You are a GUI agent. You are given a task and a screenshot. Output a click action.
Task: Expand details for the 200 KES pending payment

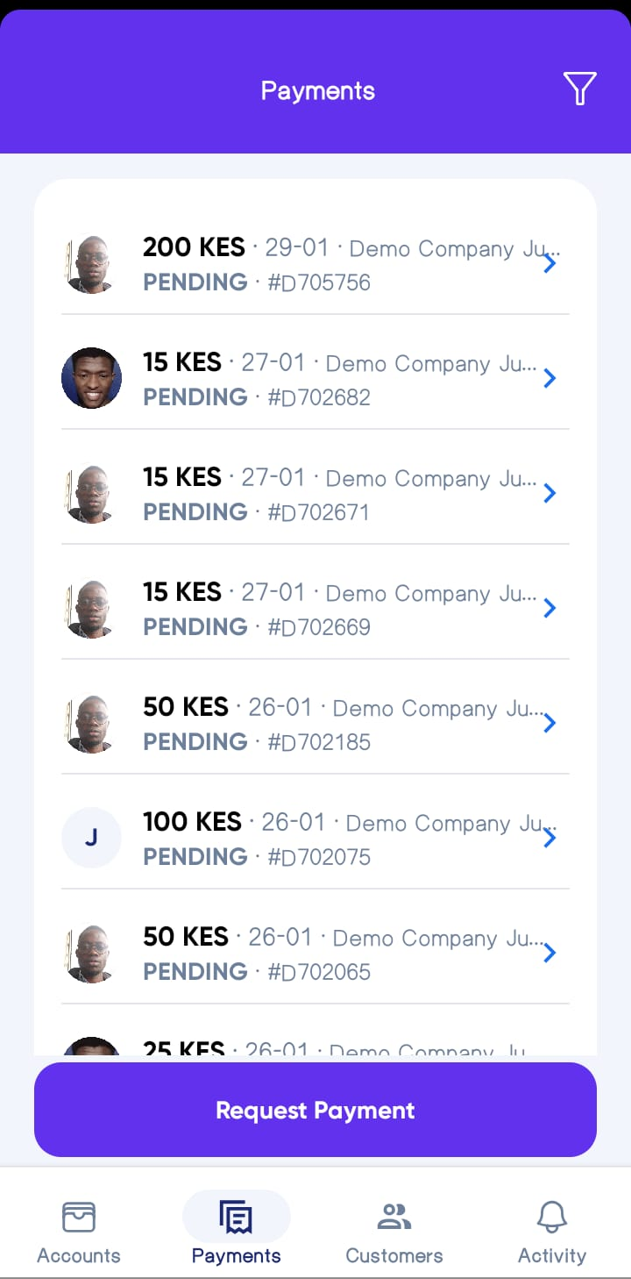point(549,263)
